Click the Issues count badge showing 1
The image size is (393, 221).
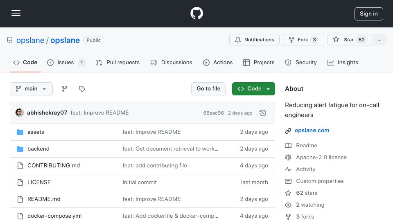(x=81, y=62)
